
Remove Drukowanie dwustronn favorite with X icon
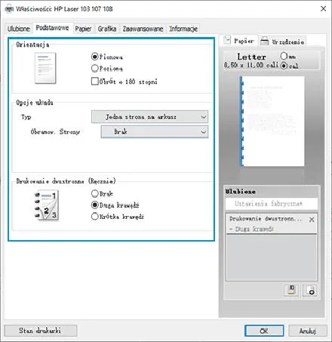point(312,220)
